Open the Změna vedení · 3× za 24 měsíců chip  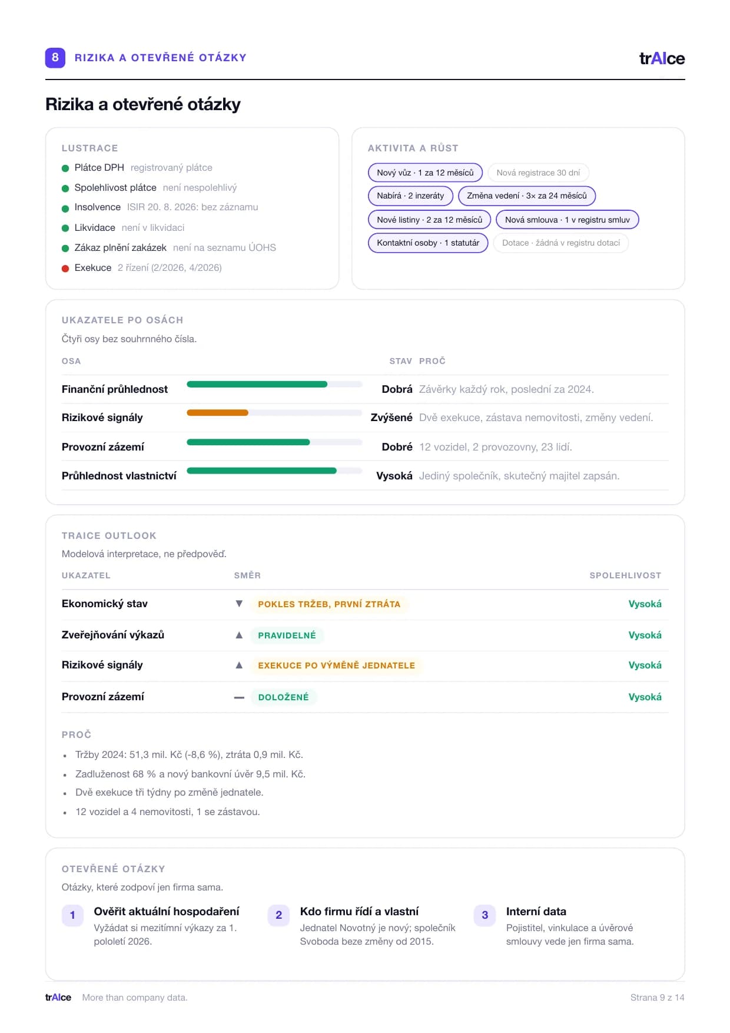point(527,196)
